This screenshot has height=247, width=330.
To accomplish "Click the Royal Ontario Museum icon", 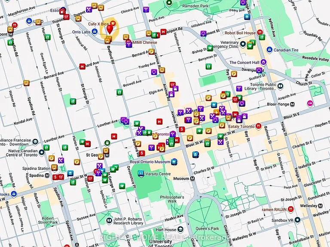I will 174,162.
